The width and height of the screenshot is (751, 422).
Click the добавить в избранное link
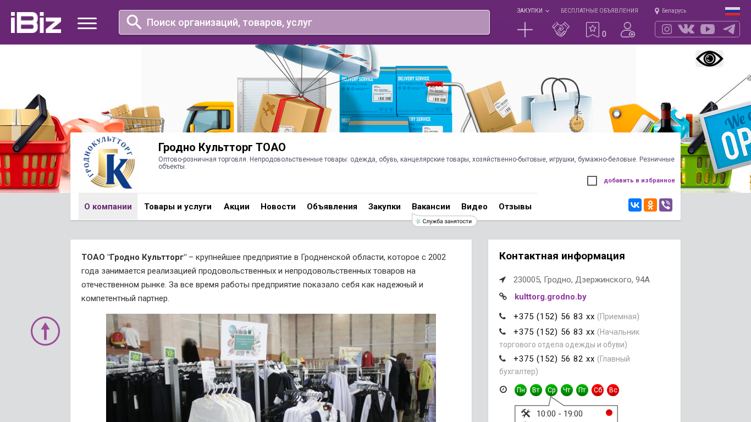[x=639, y=181]
